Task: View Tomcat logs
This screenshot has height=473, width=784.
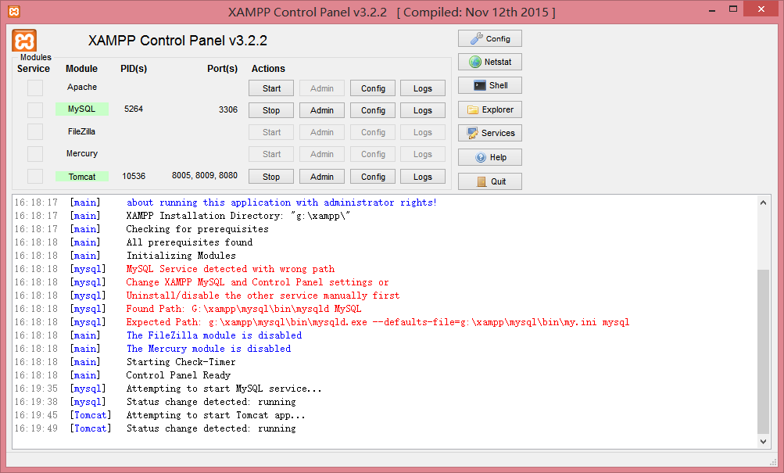Action: (422, 176)
